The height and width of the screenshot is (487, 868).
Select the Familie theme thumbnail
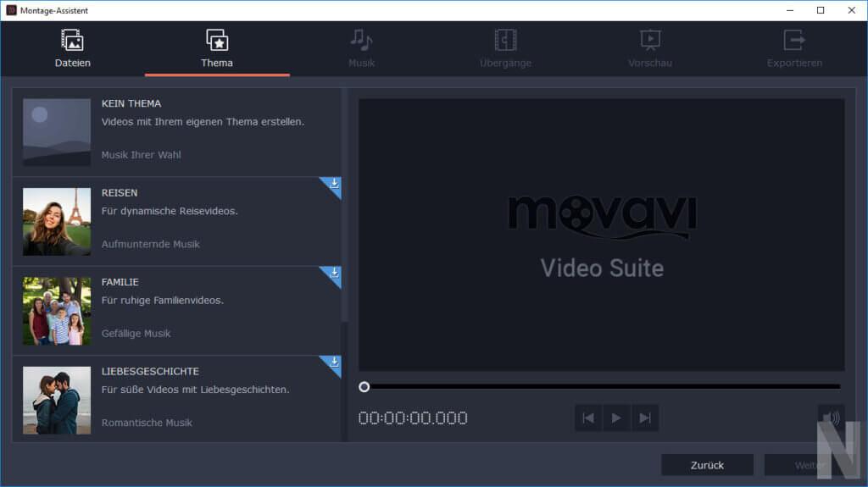57,311
